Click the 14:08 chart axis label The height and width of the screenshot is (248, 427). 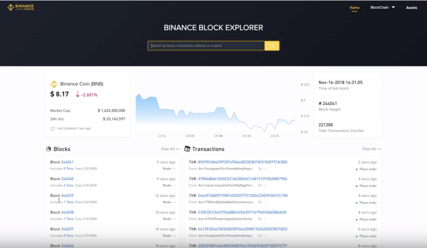click(218, 136)
